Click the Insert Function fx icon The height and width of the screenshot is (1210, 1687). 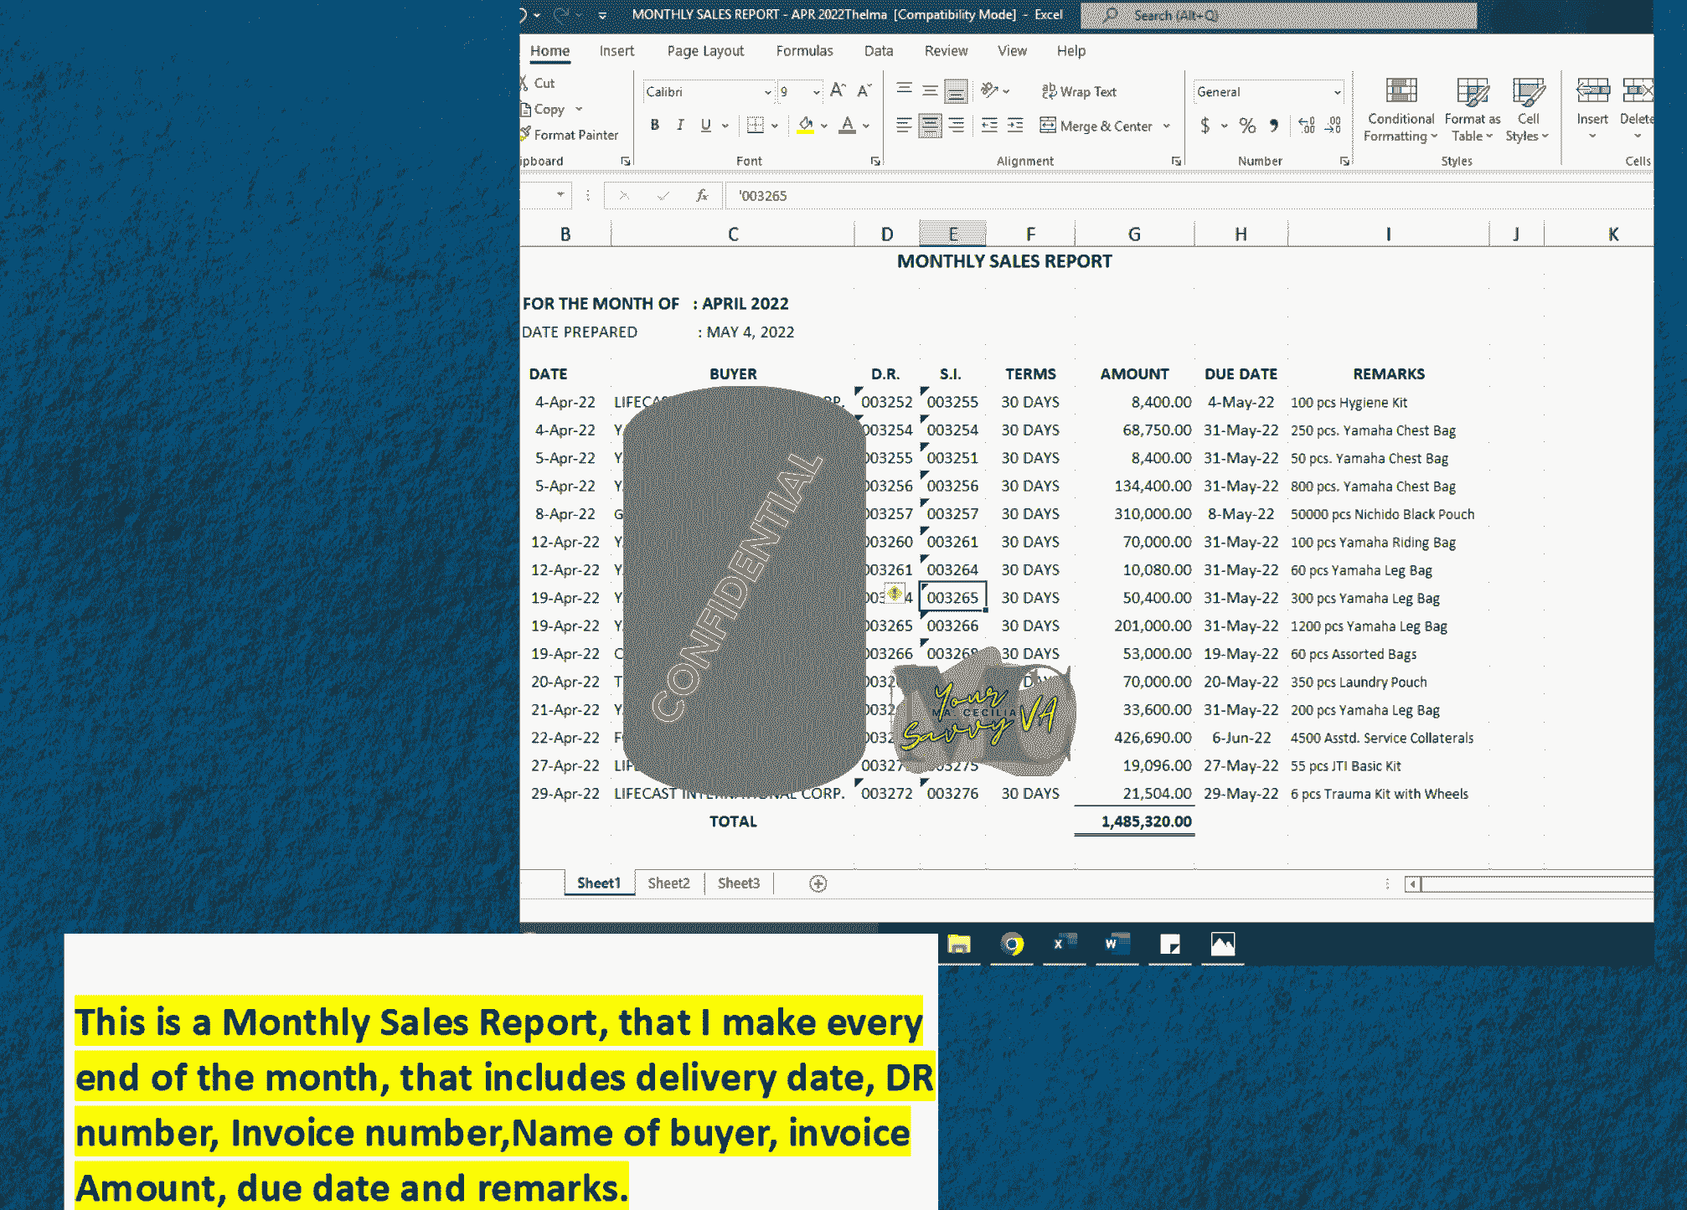[x=702, y=195]
